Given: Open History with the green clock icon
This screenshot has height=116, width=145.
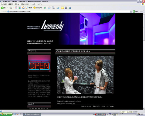Looking at the screenshot, I should (45, 8).
